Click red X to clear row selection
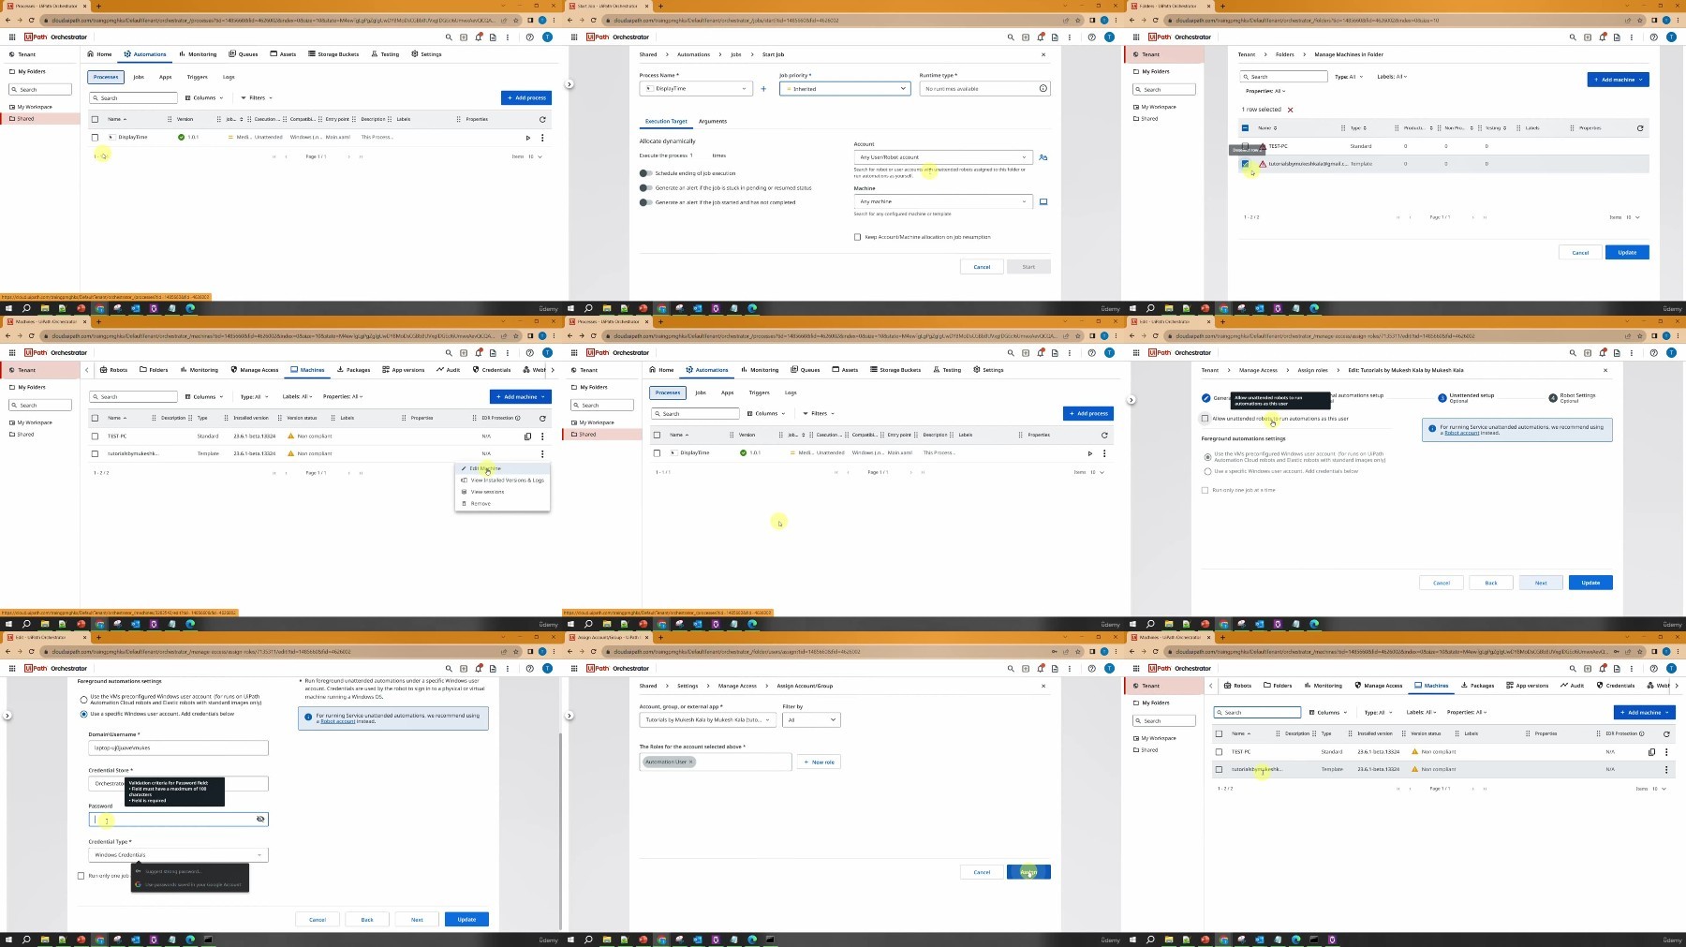The width and height of the screenshot is (1686, 947). [1290, 110]
